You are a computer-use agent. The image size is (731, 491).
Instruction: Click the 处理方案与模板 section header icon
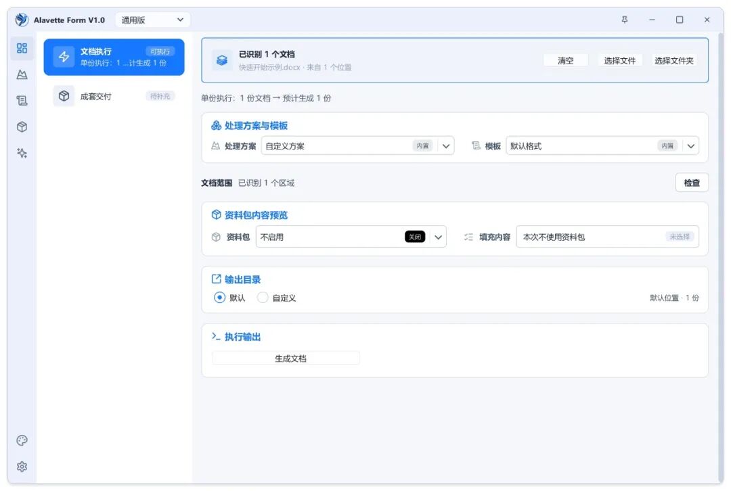[216, 125]
